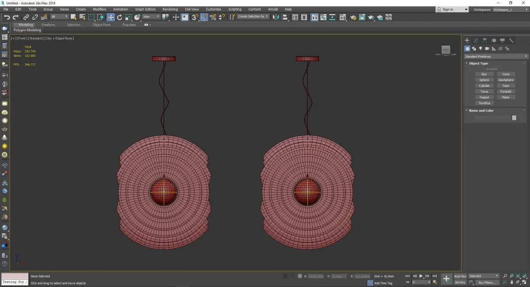
Task: Click the Undo arrow icon
Action: [x=7, y=17]
